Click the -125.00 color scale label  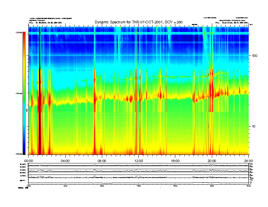(x=19, y=32)
